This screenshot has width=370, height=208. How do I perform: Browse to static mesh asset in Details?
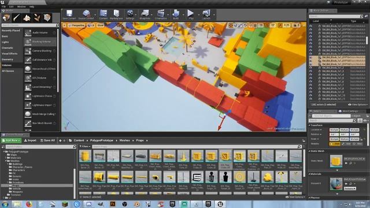[351, 163]
